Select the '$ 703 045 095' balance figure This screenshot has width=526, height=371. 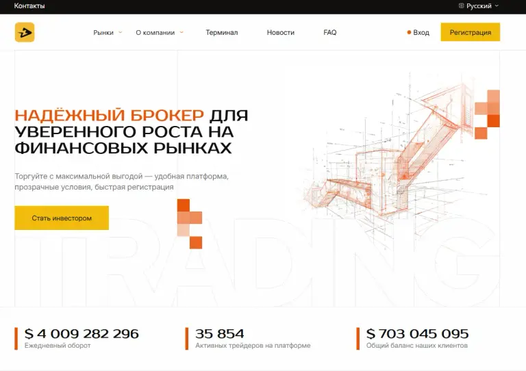pyautogui.click(x=417, y=333)
